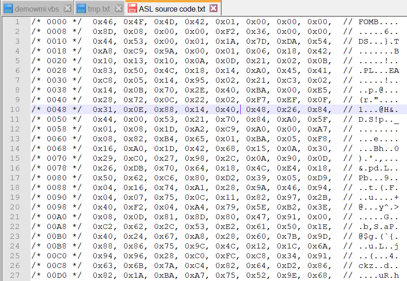Click the DS...}.T comment on line 3
This screenshot has height=281, width=407.
(379, 41)
